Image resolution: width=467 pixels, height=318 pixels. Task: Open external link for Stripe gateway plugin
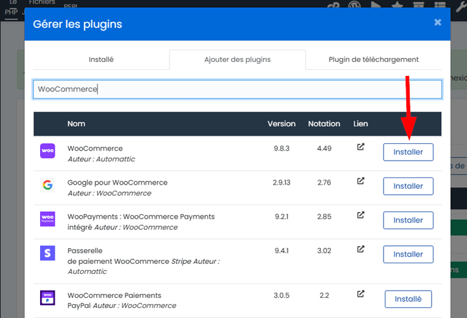360,249
